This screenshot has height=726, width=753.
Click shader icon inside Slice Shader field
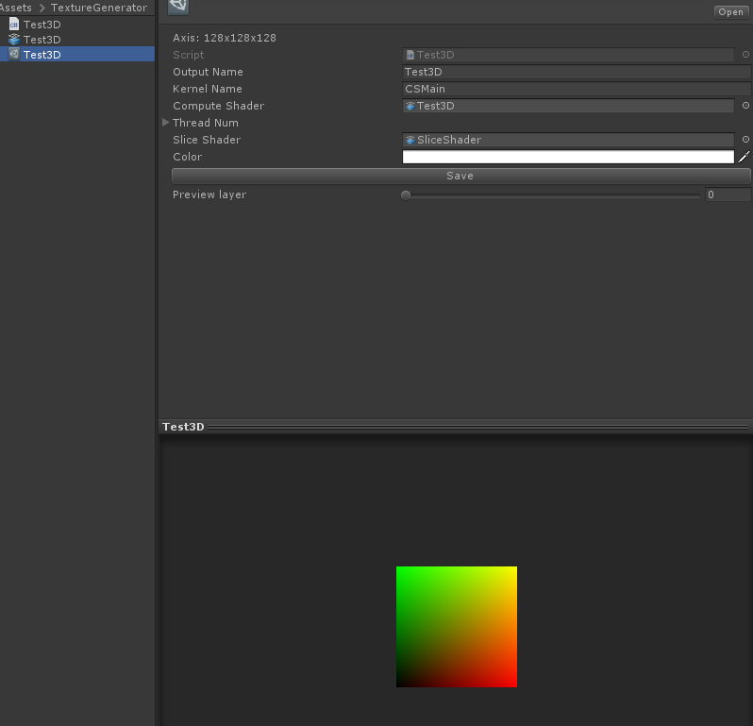(x=410, y=140)
